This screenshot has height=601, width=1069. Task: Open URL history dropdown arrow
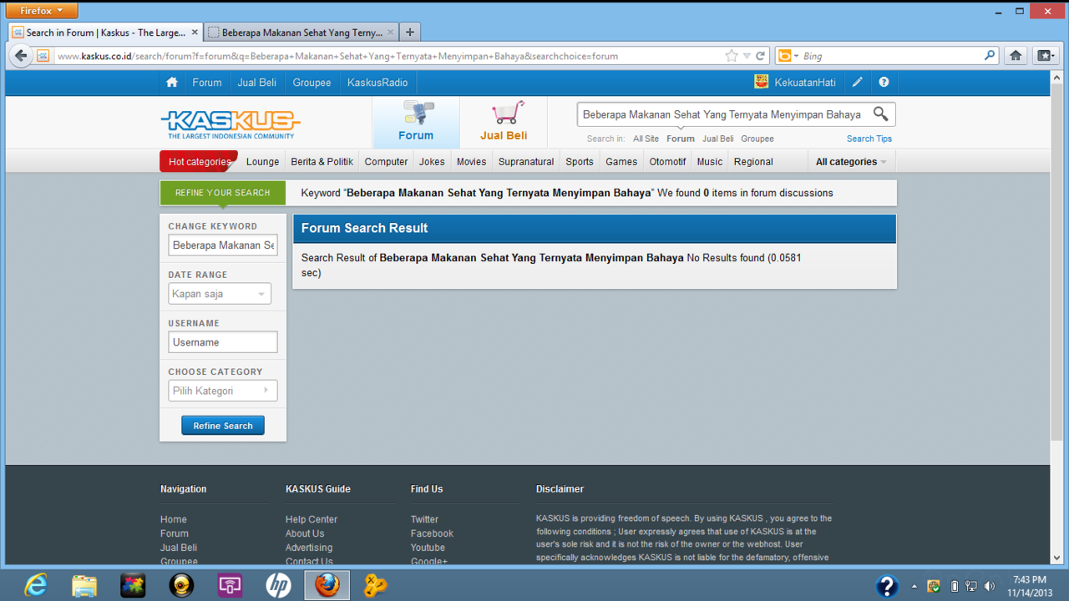[x=747, y=56]
